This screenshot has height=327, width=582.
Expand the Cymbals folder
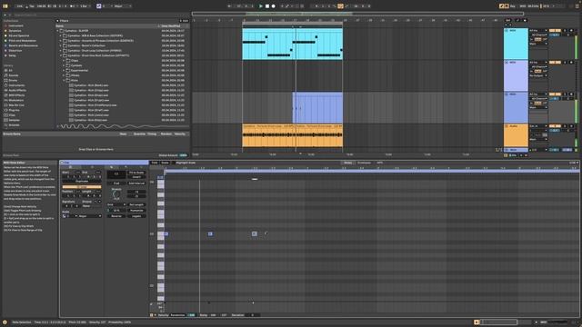[64, 65]
